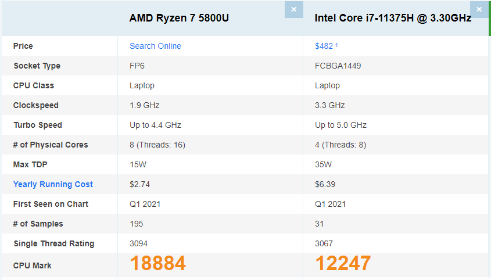This screenshot has width=491, height=280.
Task: Select Up to 5.0 GHz value
Action: pyautogui.click(x=341, y=125)
